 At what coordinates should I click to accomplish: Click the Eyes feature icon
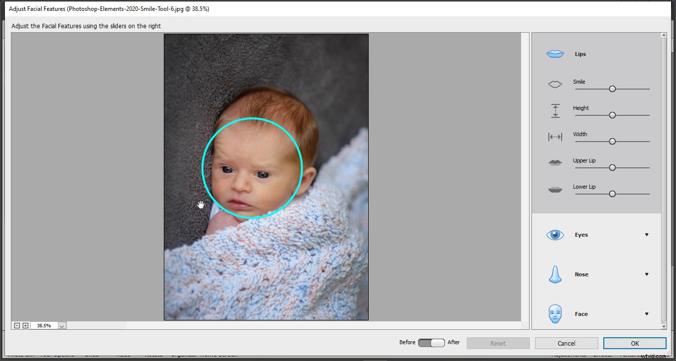(555, 235)
